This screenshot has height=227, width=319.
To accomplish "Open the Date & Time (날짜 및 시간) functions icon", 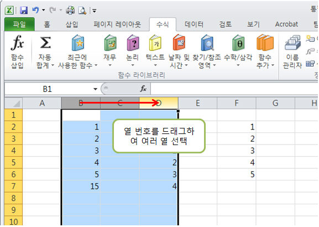I will [179, 43].
